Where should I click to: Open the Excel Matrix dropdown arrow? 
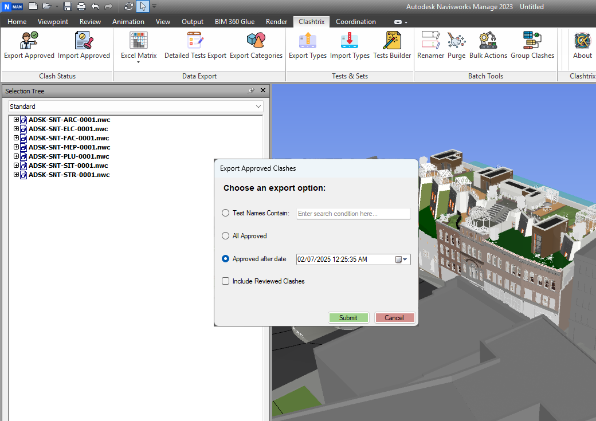click(x=138, y=62)
